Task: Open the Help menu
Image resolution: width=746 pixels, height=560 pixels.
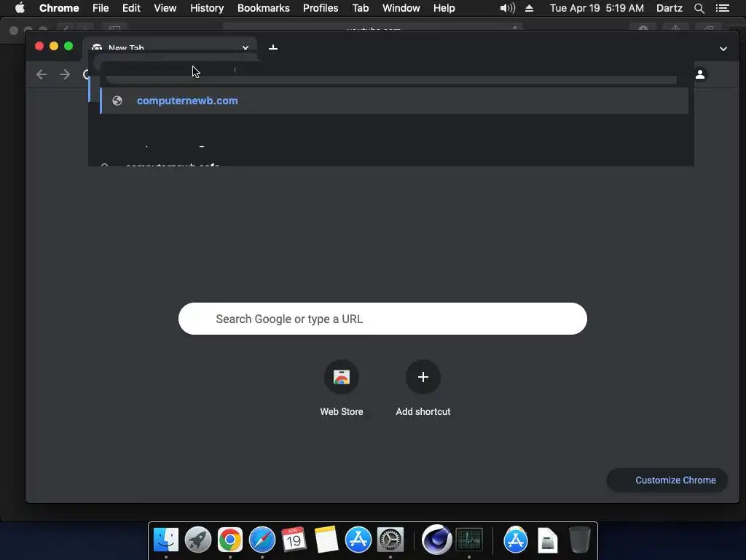Action: coord(444,8)
